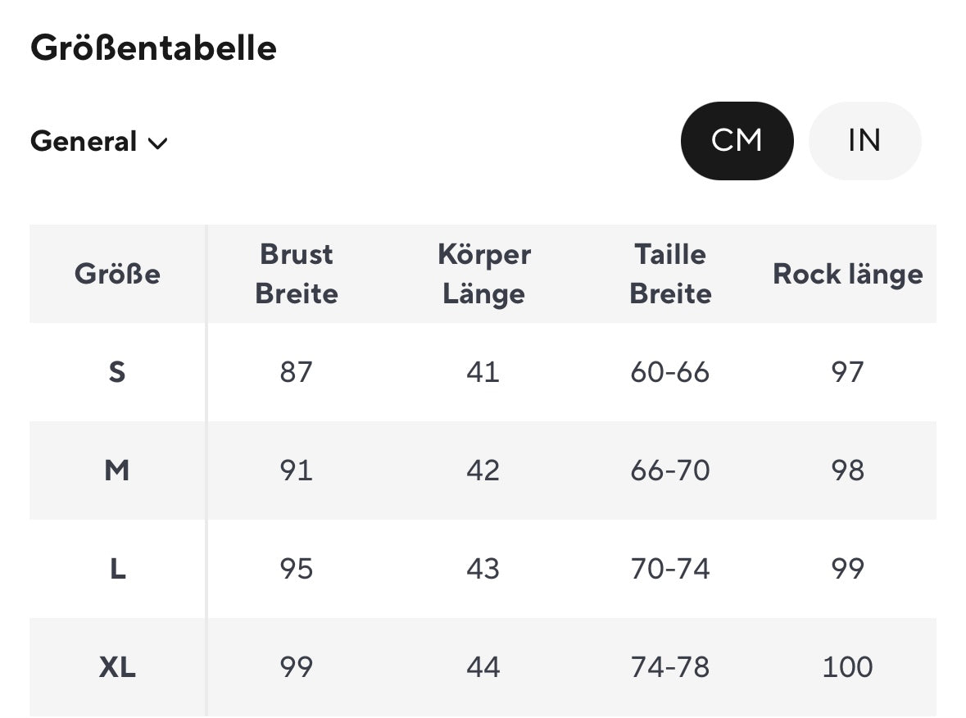Image resolution: width=966 pixels, height=718 pixels.
Task: Click the skirt length value 100
Action: (847, 667)
